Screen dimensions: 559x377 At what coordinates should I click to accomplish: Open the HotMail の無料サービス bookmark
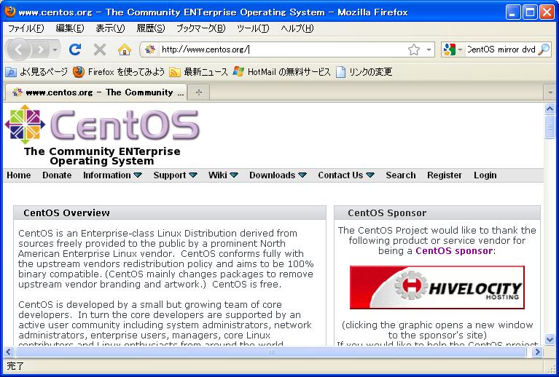coord(281,72)
